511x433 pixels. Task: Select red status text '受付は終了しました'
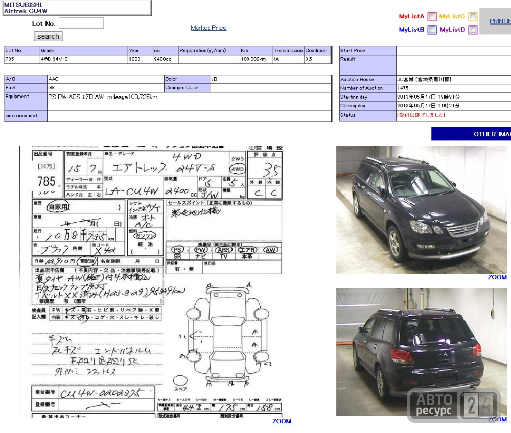point(421,115)
